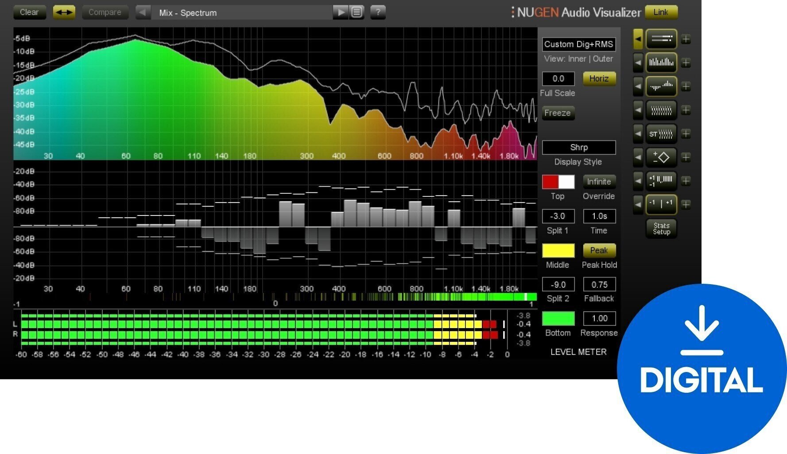Enable the yellow Link toggle
This screenshot has width=787, height=454.
(661, 12)
